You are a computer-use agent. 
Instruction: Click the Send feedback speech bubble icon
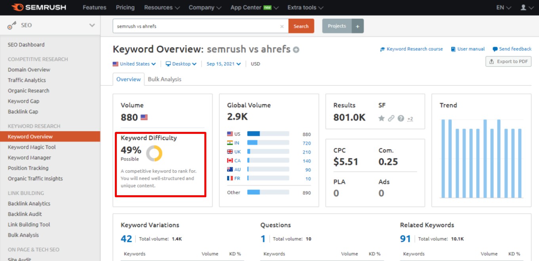click(x=494, y=49)
